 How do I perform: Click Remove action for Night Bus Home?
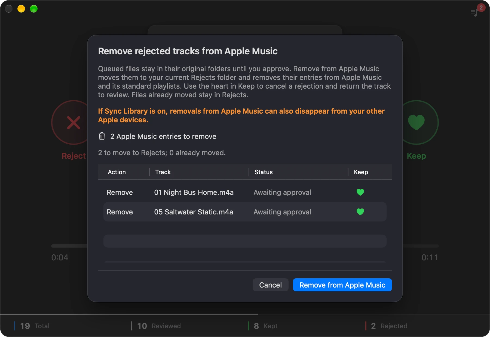120,192
